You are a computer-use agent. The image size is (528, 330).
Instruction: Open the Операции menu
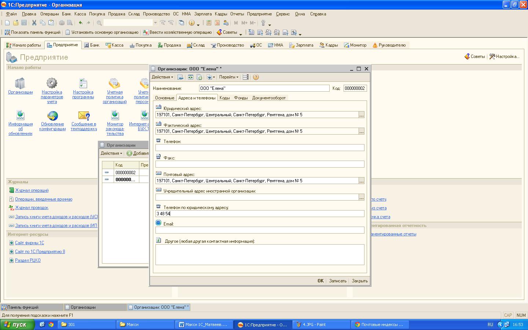pos(49,14)
